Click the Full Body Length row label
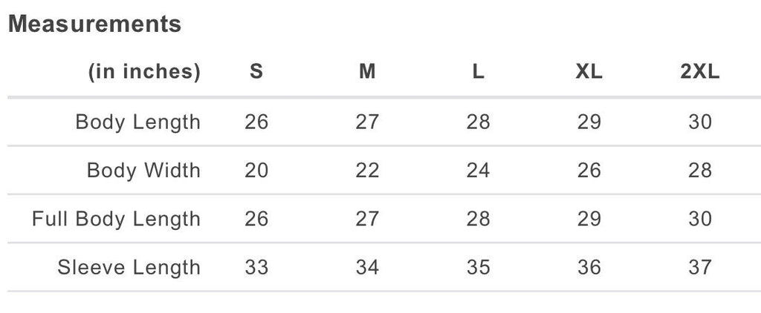761x313 pixels. point(116,219)
